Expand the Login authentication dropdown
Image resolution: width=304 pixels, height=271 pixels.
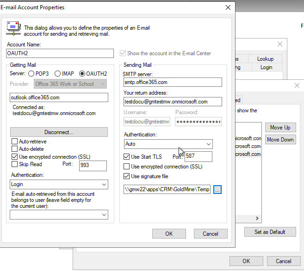coord(59,184)
